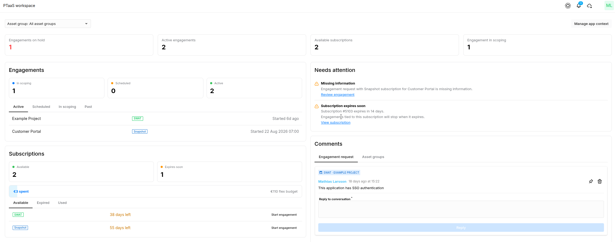Open the Used subscriptions tab

point(62,203)
